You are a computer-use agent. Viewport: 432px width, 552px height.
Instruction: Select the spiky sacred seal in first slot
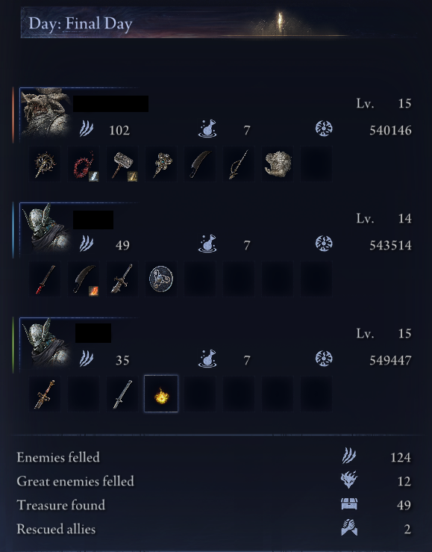point(45,164)
